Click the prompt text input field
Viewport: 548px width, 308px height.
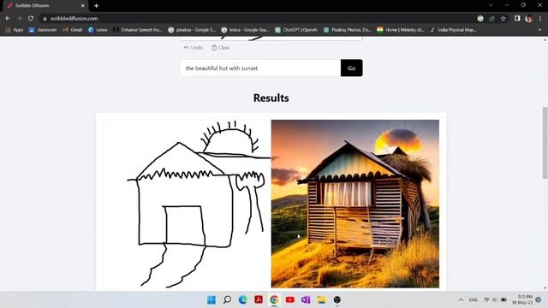[x=260, y=68]
